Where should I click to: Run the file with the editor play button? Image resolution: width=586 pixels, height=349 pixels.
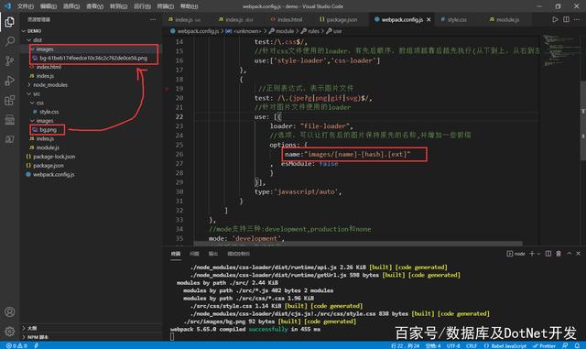pyautogui.click(x=555, y=19)
